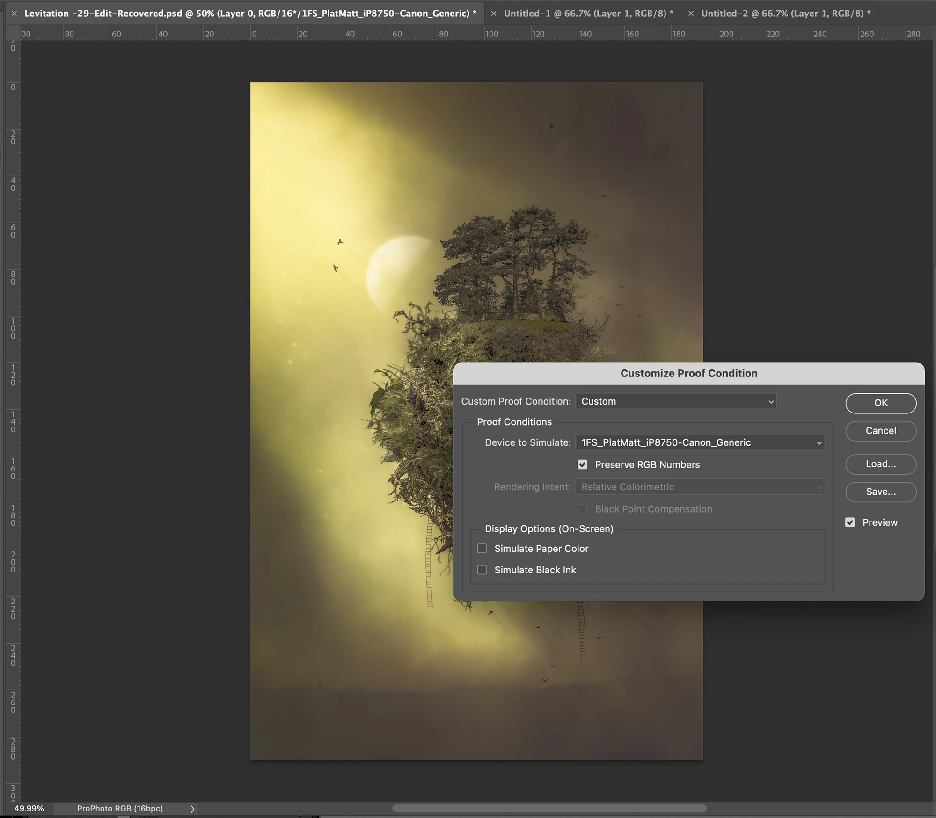Cancel the proof condition dialog
This screenshot has height=818, width=936.
pyautogui.click(x=880, y=431)
